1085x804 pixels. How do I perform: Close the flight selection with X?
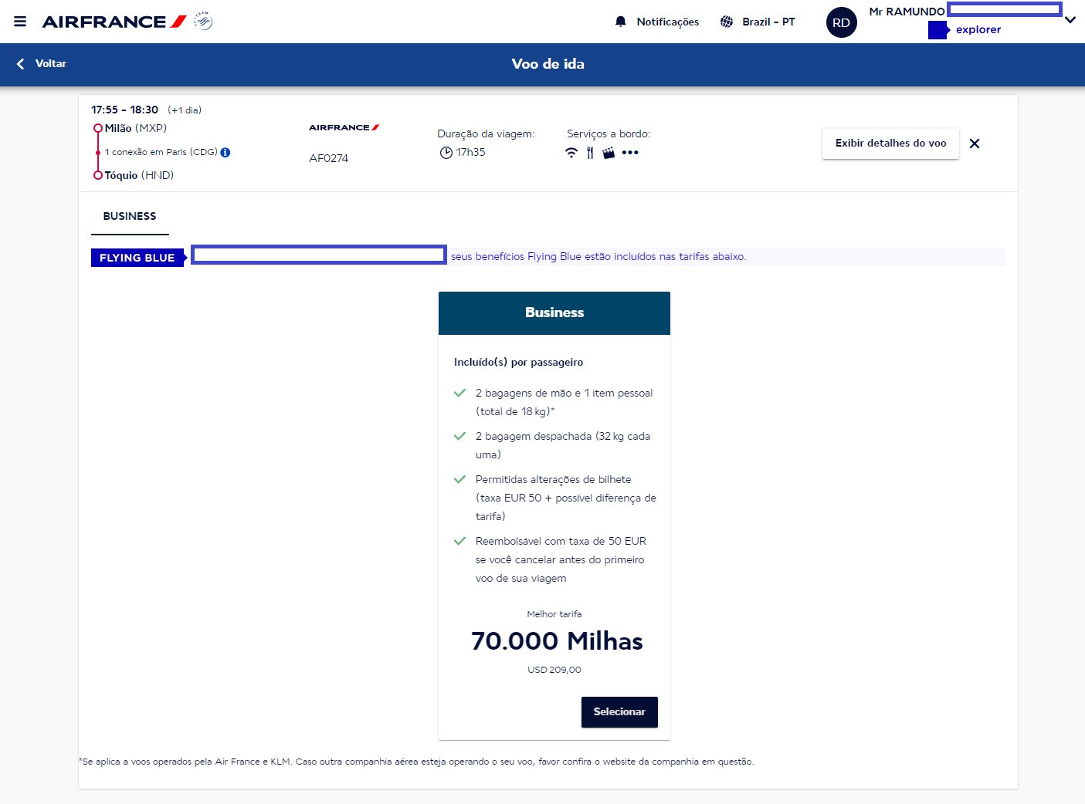(x=975, y=144)
